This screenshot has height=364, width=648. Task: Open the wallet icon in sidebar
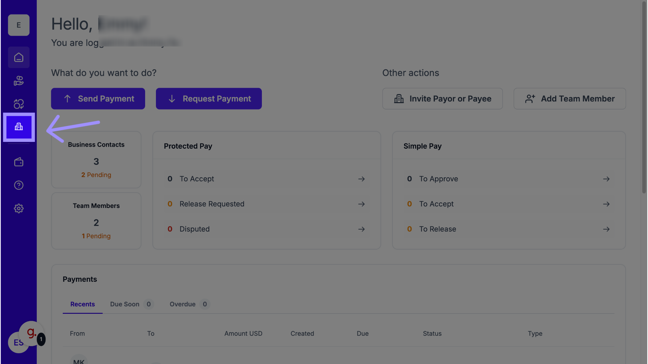pos(19,162)
